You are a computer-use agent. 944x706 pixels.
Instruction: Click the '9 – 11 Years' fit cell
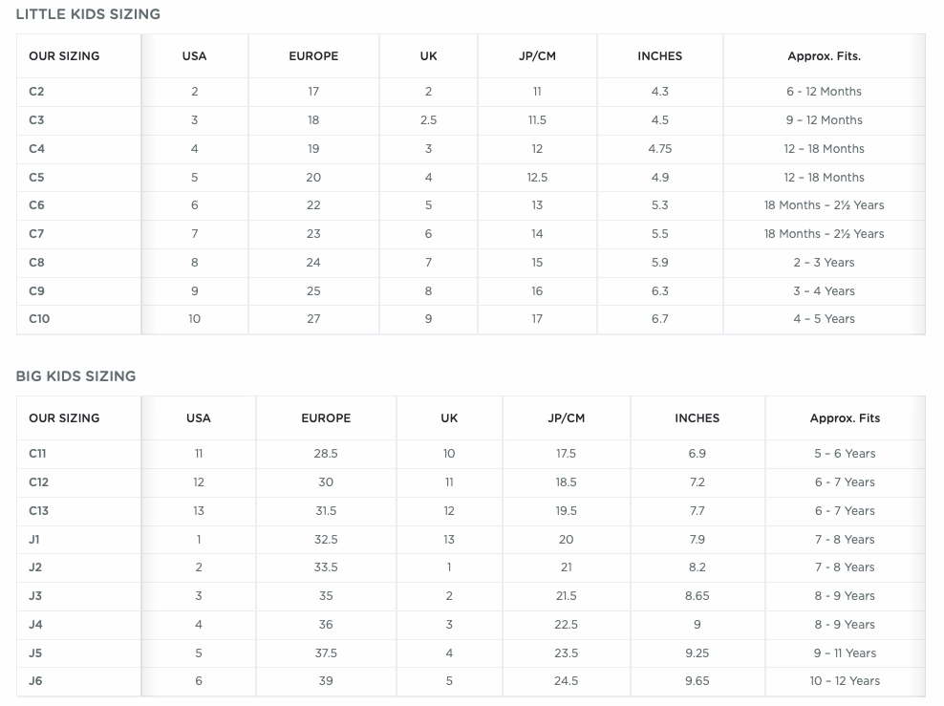point(845,653)
